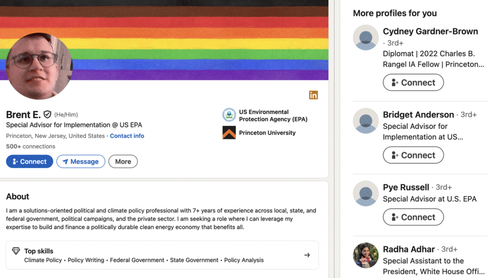Open the 500+ connections link
Image resolution: width=495 pixels, height=278 pixels.
30,146
